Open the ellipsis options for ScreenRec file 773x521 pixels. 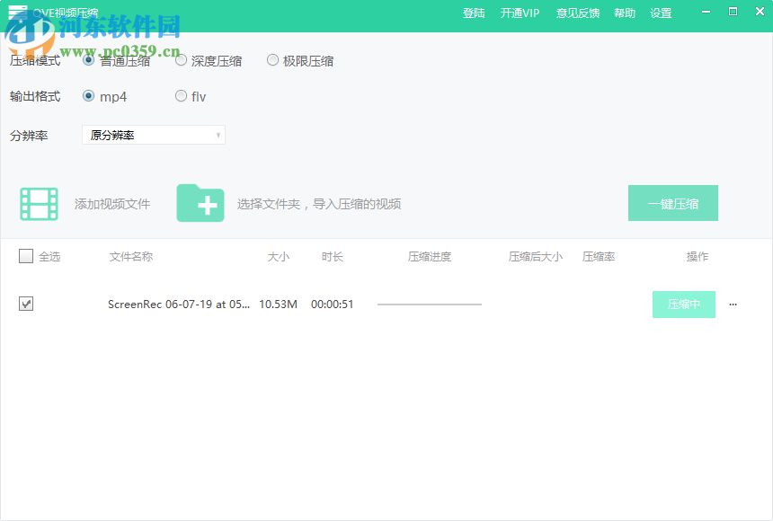733,305
